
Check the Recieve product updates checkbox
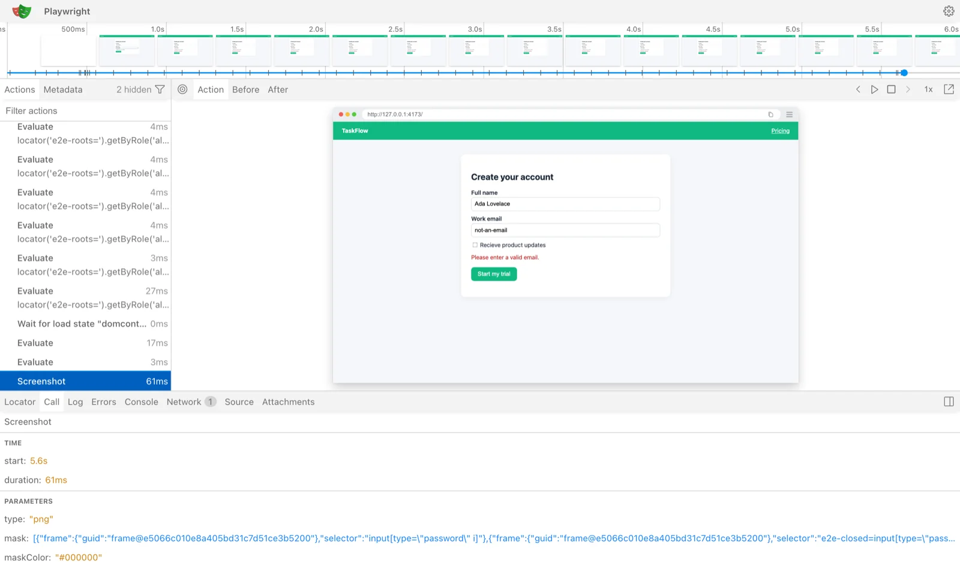pyautogui.click(x=475, y=245)
